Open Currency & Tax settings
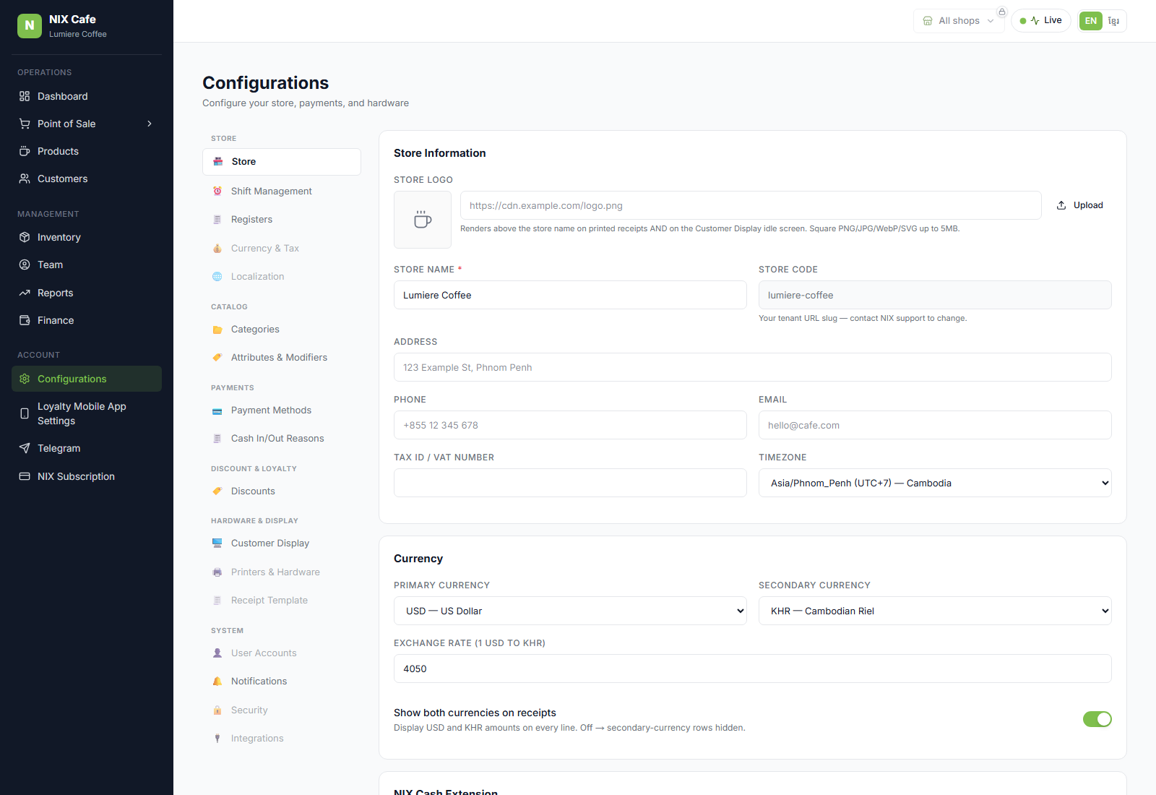1156x795 pixels. (x=282, y=248)
